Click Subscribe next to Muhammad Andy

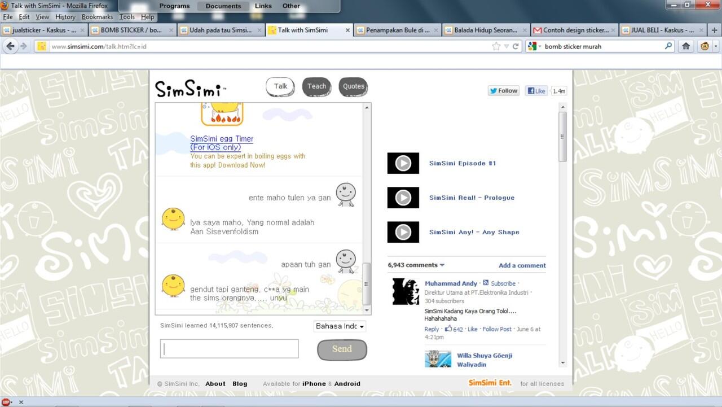click(x=503, y=283)
